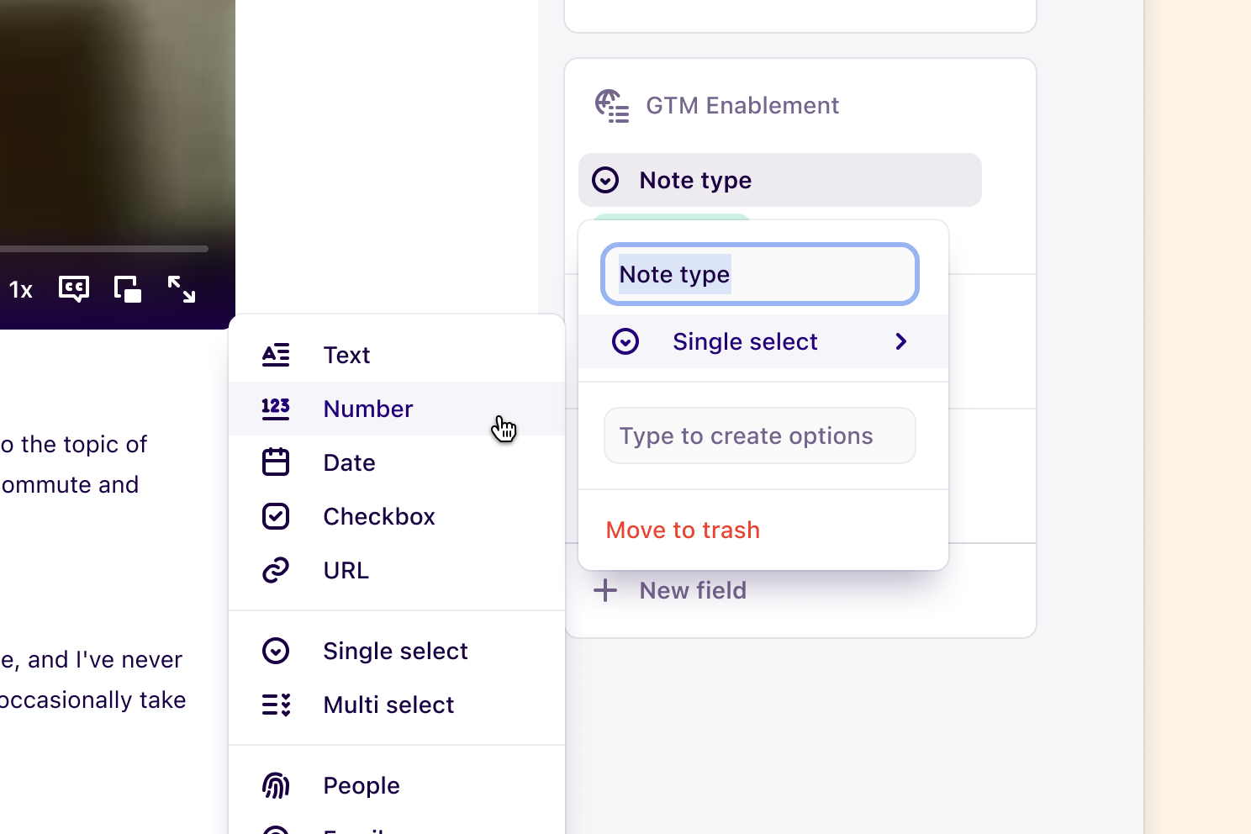Select the Text field type icon
Screen dimensions: 1251x834
(x=276, y=355)
